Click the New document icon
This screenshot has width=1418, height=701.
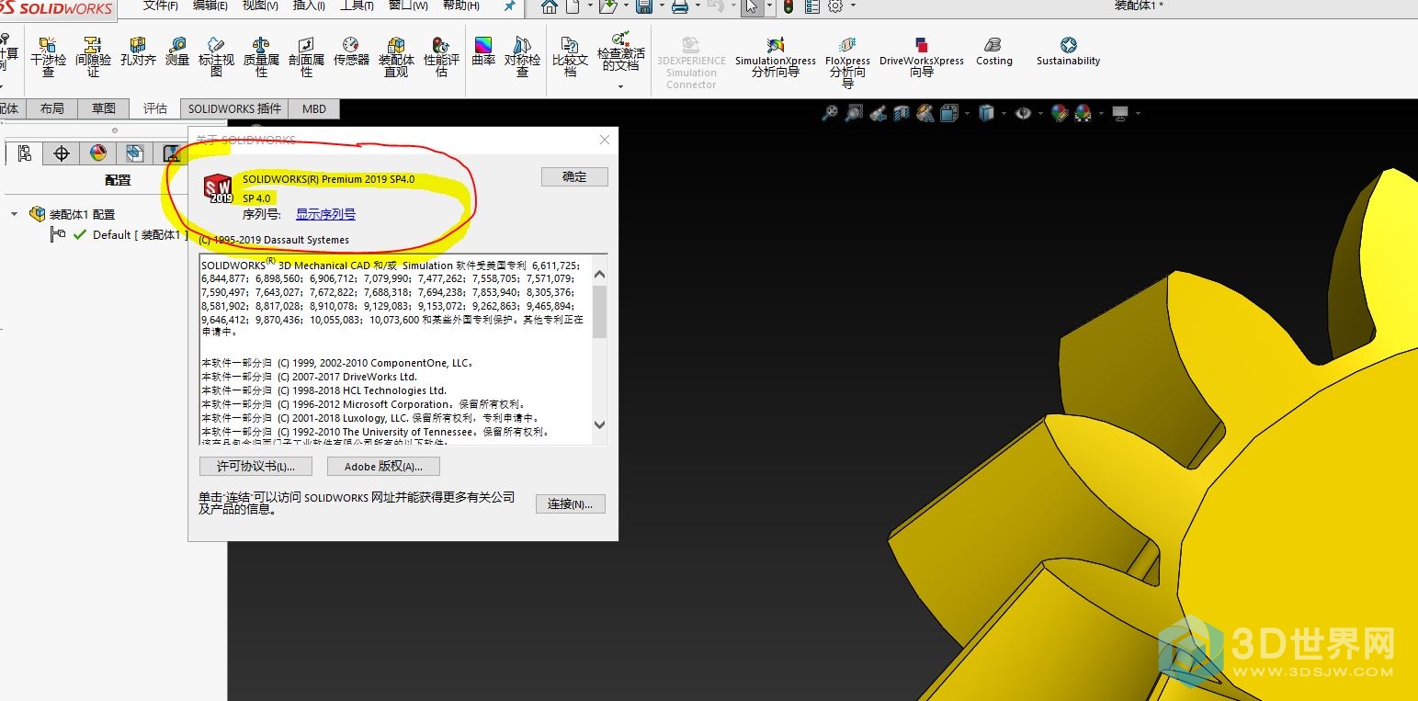573,7
